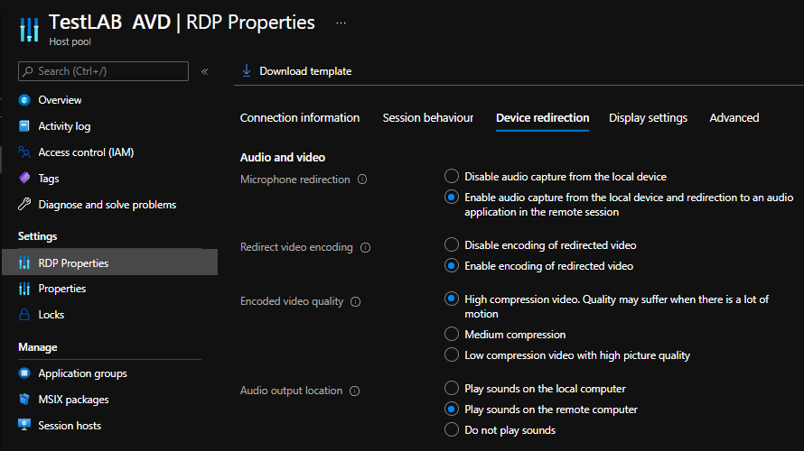Click the Host pool subtitle text
Viewport: 804px width, 451px height.
click(70, 41)
